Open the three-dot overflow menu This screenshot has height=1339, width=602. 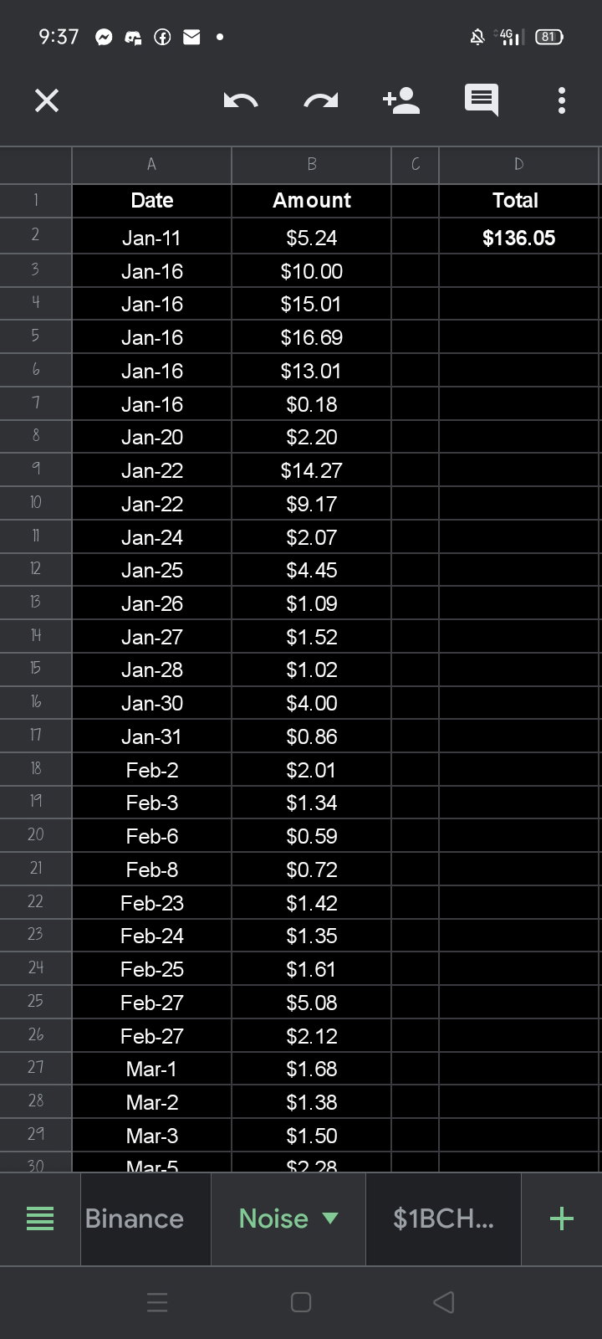click(561, 100)
